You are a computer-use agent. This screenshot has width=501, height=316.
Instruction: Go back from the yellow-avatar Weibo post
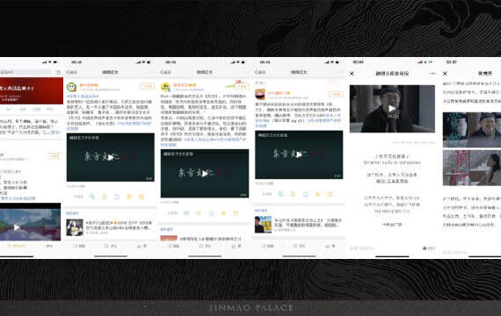tap(165, 72)
